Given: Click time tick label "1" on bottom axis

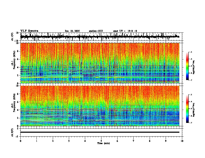Looking at the screenshot, I should [x=36, y=141].
